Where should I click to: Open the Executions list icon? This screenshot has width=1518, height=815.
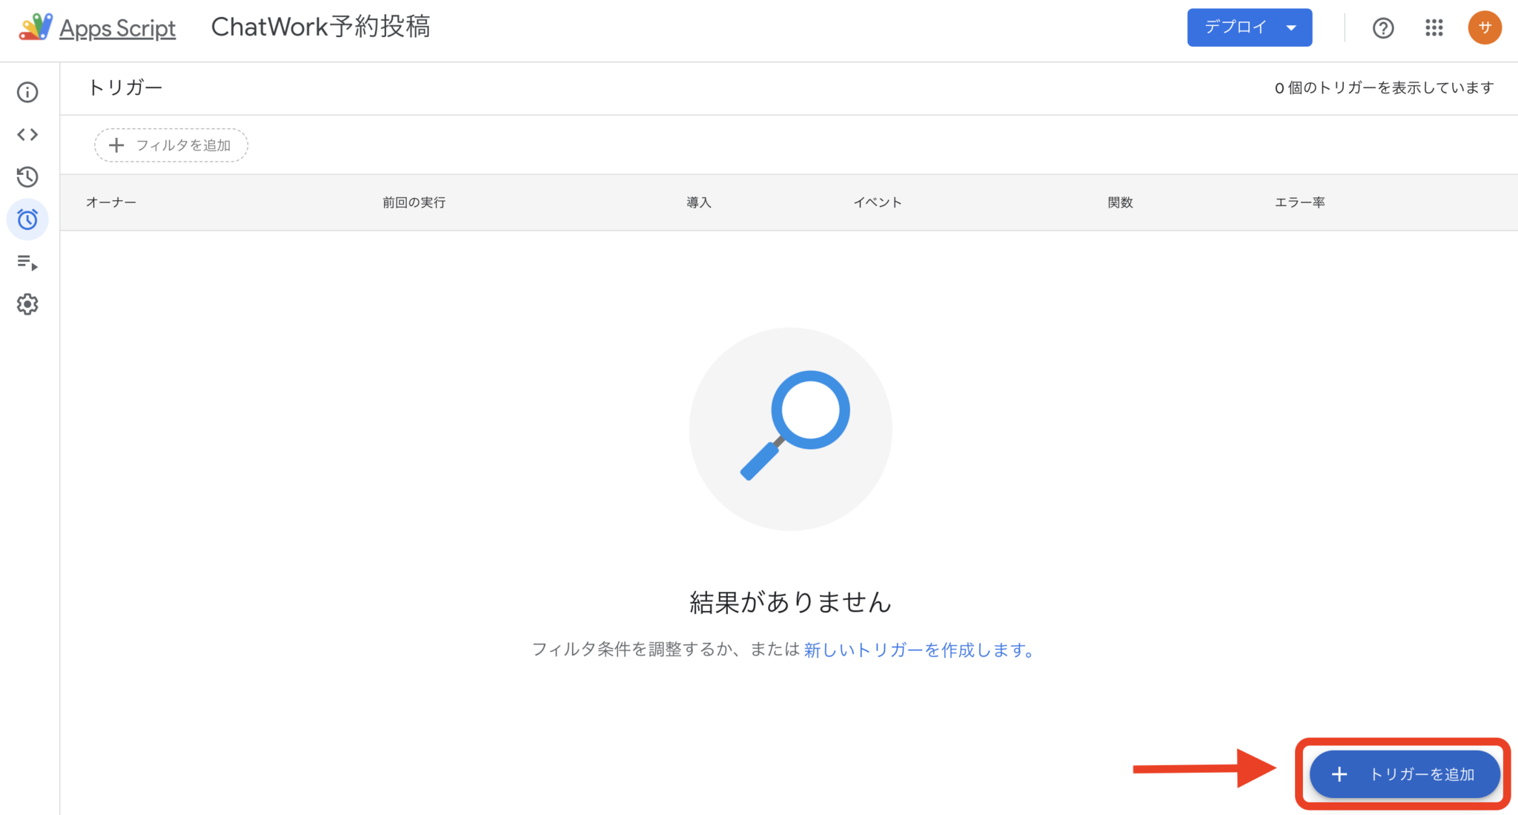click(x=27, y=262)
